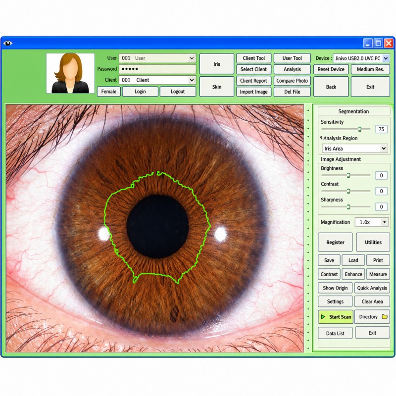Screen dimensions: 396x396
Task: Click the Sharpness slider handle
Action: tap(348, 207)
